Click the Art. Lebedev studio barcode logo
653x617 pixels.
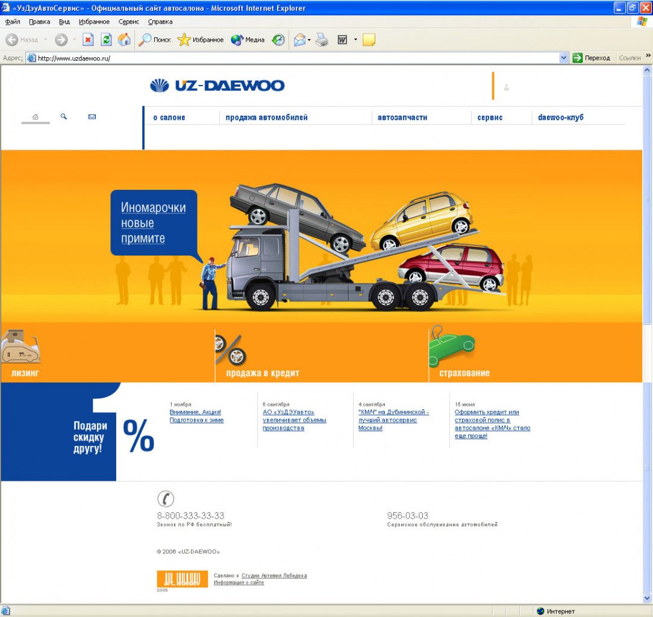182,578
